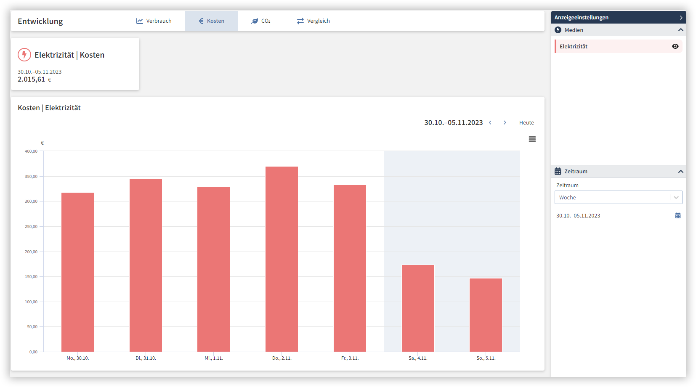Select the Kosten tab
The image size is (696, 387).
click(211, 21)
